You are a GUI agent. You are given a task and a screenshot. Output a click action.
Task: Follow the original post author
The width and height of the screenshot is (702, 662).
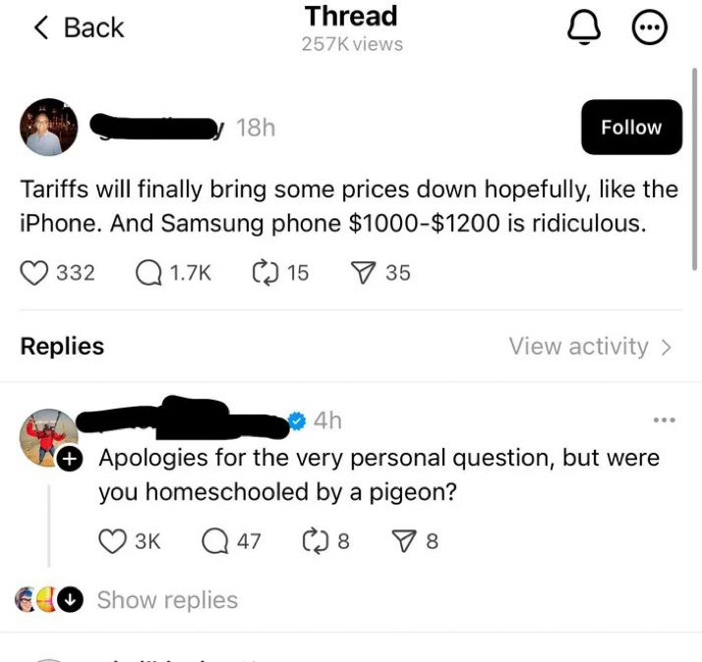click(632, 127)
